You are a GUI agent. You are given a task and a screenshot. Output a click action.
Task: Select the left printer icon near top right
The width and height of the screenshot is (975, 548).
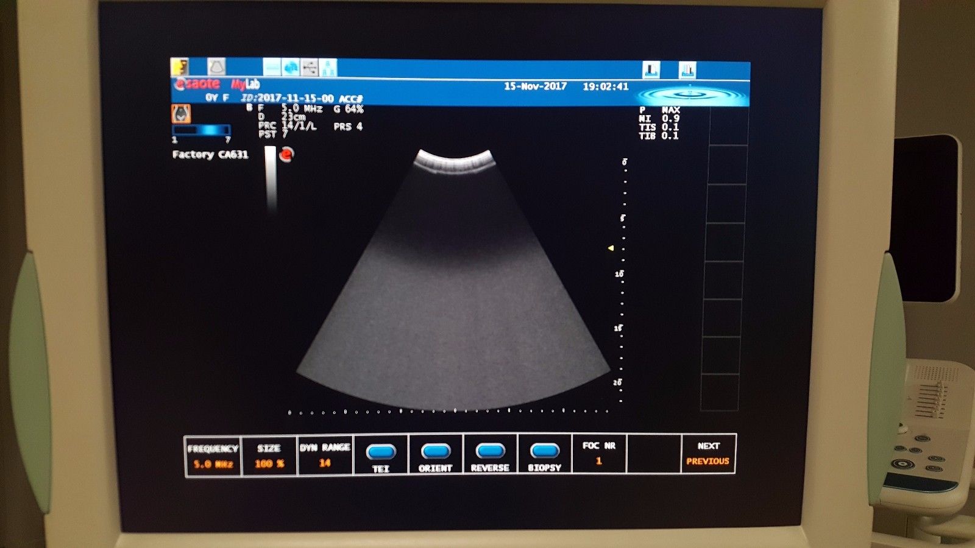651,70
